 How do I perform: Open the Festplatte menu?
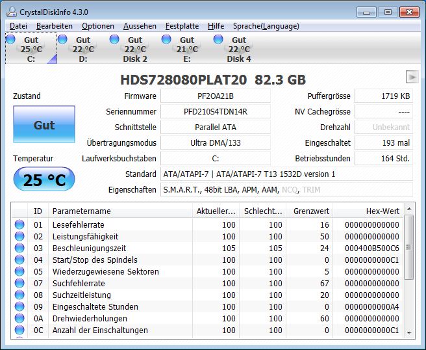click(182, 26)
